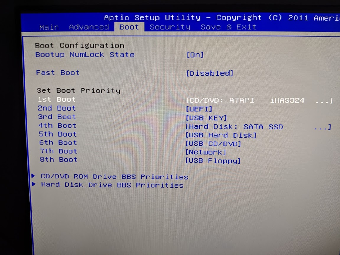Change the Fast Boot [Disabled] value
The height and width of the screenshot is (255, 340).
[210, 73]
